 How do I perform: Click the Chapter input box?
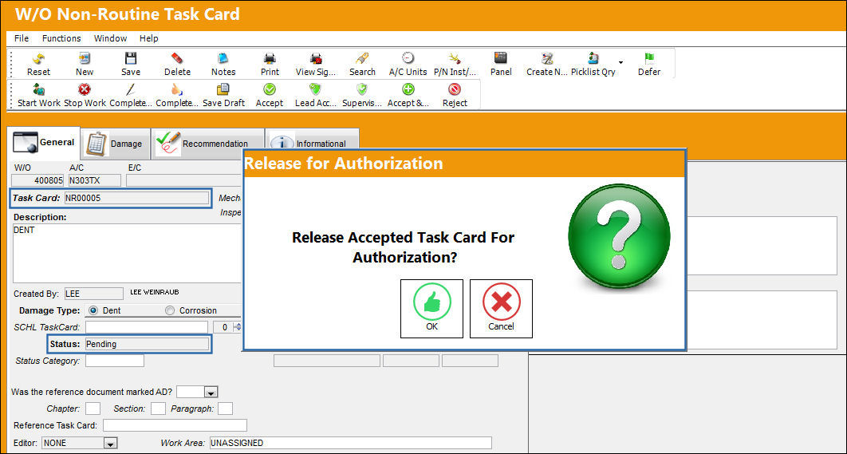[93, 409]
